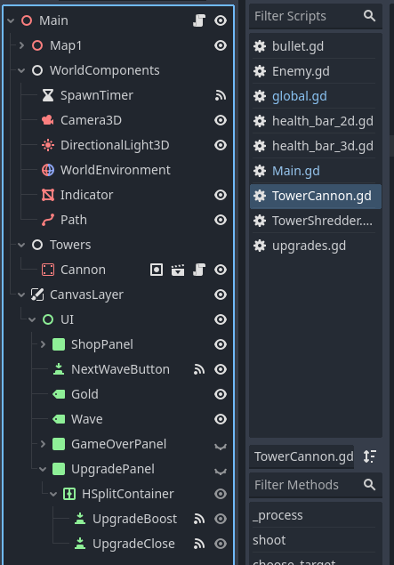Toggle alphabetical sorting of the methods list
Screen dimensions: 394x565
370,456
